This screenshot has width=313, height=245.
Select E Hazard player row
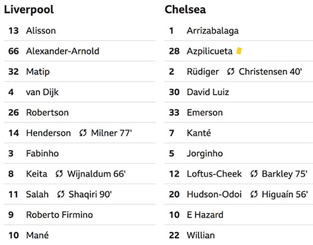pos(239,215)
